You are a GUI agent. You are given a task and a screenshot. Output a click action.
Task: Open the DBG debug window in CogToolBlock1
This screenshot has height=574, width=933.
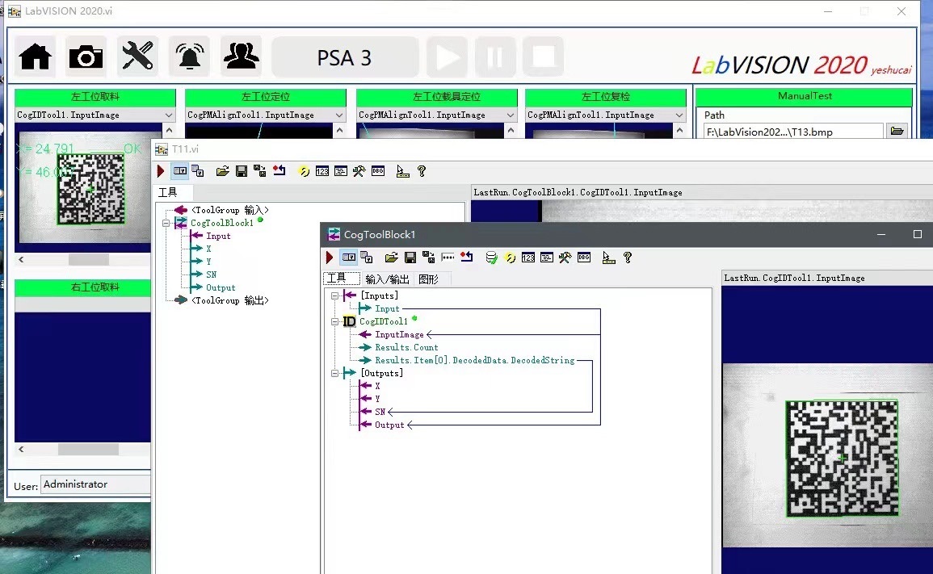pyautogui.click(x=583, y=257)
